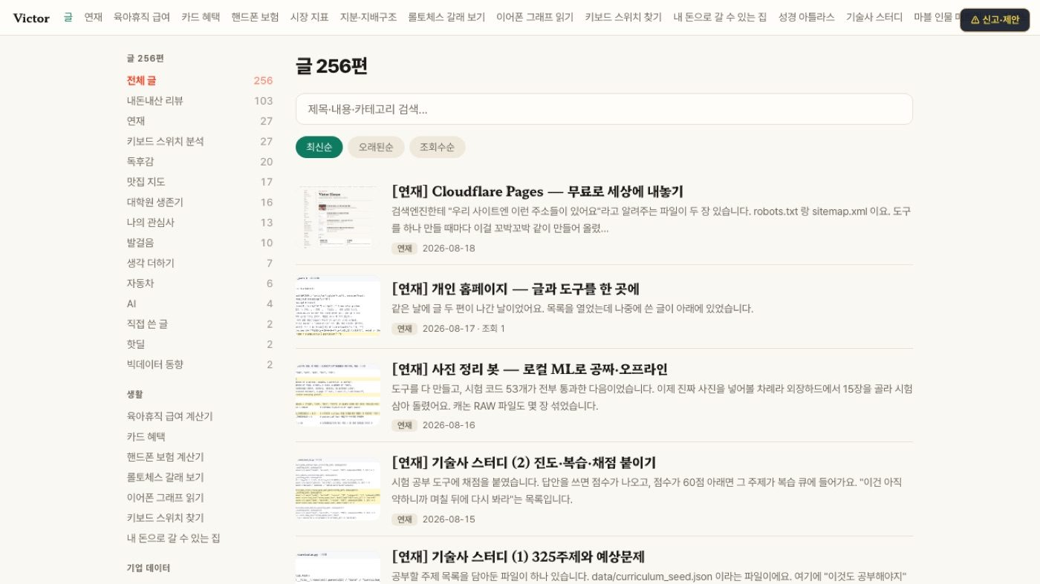Open the Victor site logo
Screen dimensions: 1040x584
[31, 18]
